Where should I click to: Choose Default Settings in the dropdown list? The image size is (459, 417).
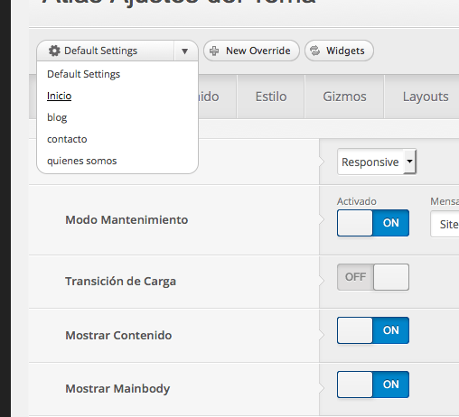tap(83, 74)
